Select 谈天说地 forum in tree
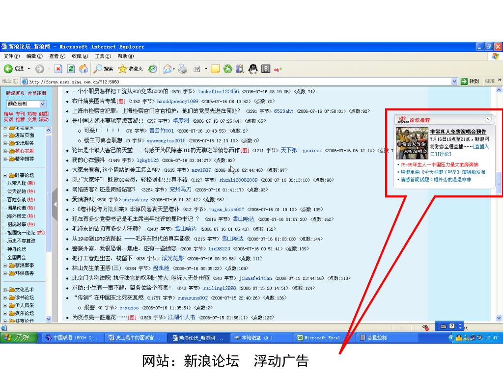This screenshot has height=377, width=503. click(x=21, y=191)
